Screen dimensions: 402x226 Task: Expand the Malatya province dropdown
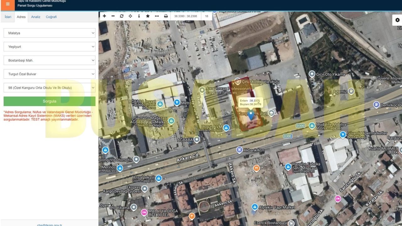(x=50, y=33)
